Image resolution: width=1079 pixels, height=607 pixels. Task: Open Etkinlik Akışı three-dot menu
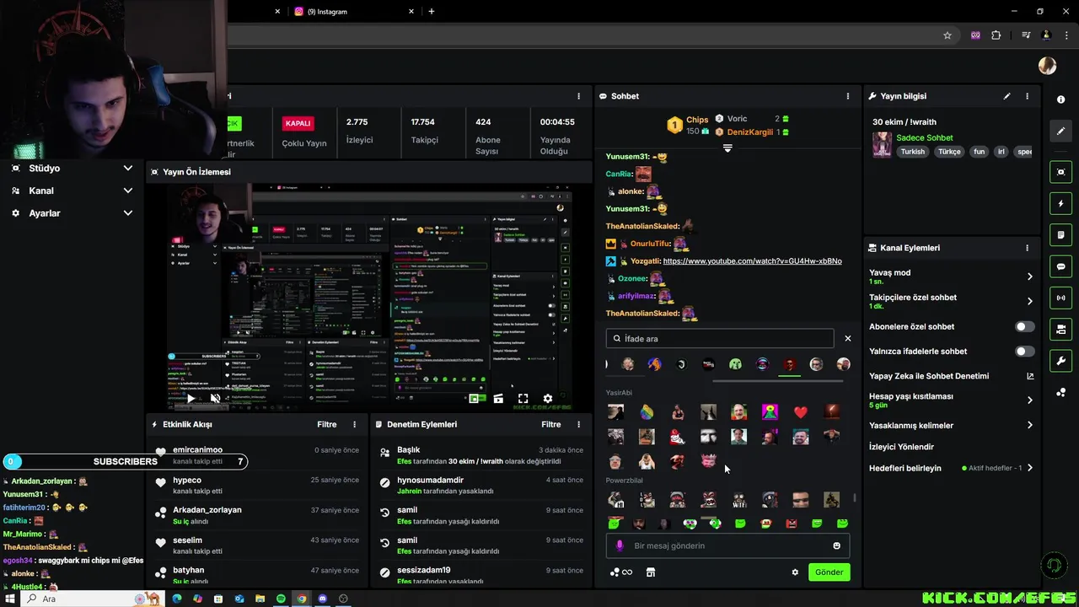tap(354, 425)
